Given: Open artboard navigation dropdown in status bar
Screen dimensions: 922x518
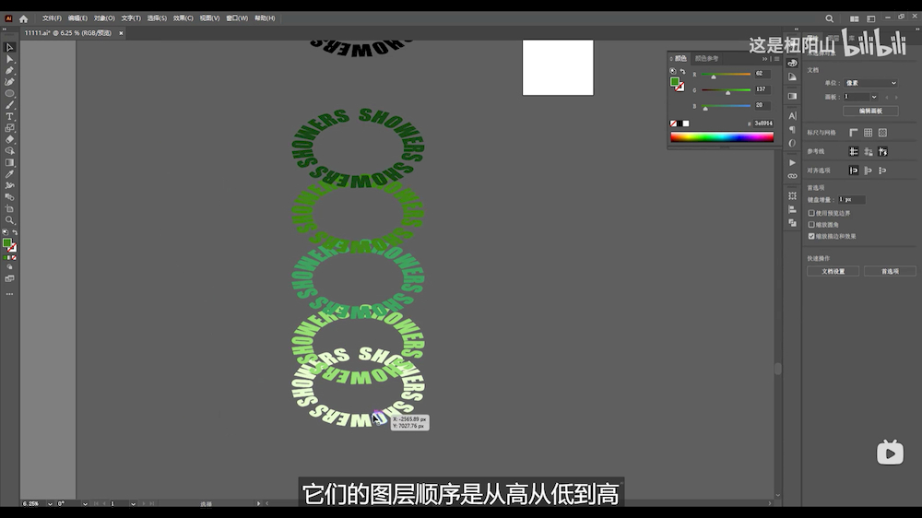Looking at the screenshot, I should pos(133,504).
